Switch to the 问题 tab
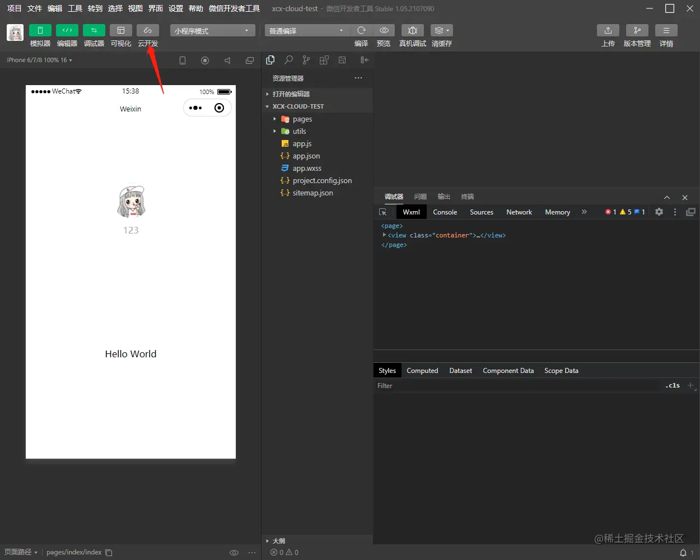Viewport: 700px width, 560px height. click(x=421, y=197)
